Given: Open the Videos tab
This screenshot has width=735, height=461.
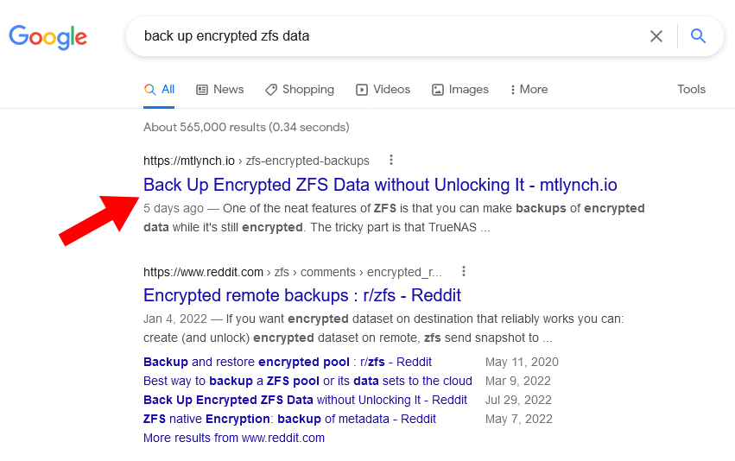Looking at the screenshot, I should [383, 90].
